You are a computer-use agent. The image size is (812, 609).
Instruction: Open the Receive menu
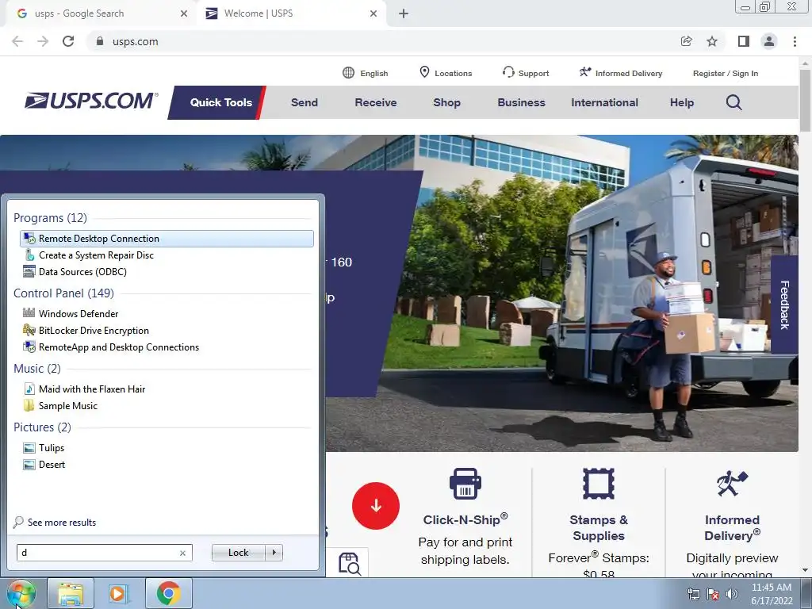pos(375,102)
